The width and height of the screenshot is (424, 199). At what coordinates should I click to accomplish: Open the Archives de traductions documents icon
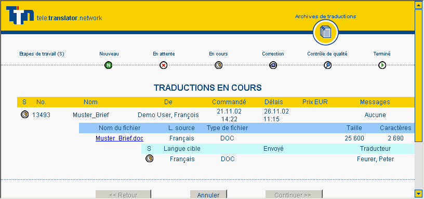point(326,33)
